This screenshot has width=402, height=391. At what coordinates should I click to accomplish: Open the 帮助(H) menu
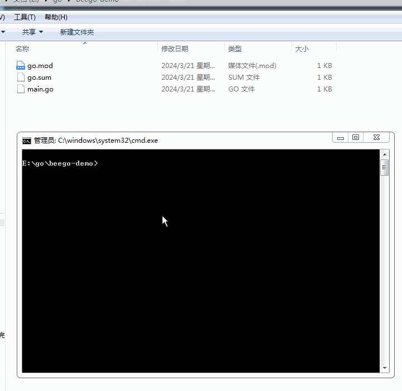pyautogui.click(x=56, y=17)
